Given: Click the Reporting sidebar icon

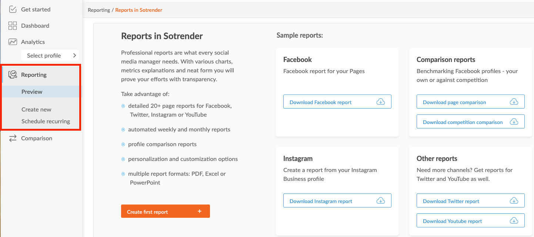Looking at the screenshot, I should click(x=13, y=75).
